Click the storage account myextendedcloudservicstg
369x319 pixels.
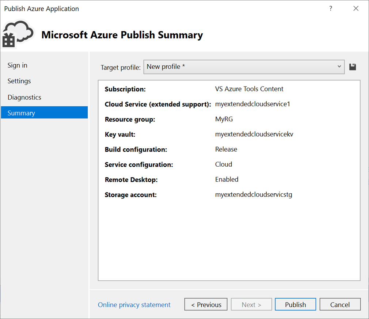254,195
